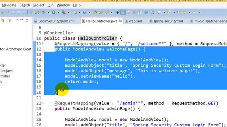
Task: Open the Help menu
Action: point(77,5)
